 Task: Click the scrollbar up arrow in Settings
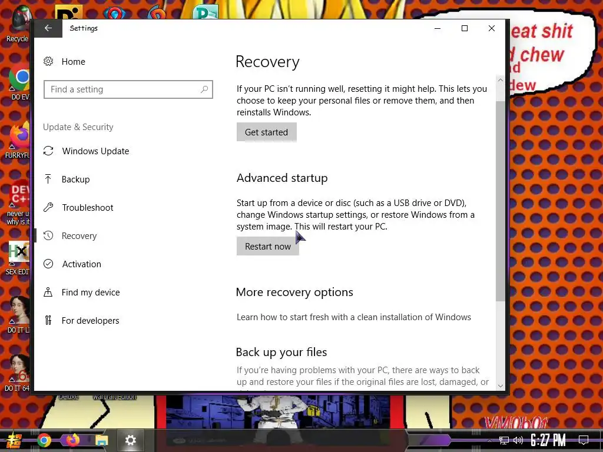pos(500,80)
